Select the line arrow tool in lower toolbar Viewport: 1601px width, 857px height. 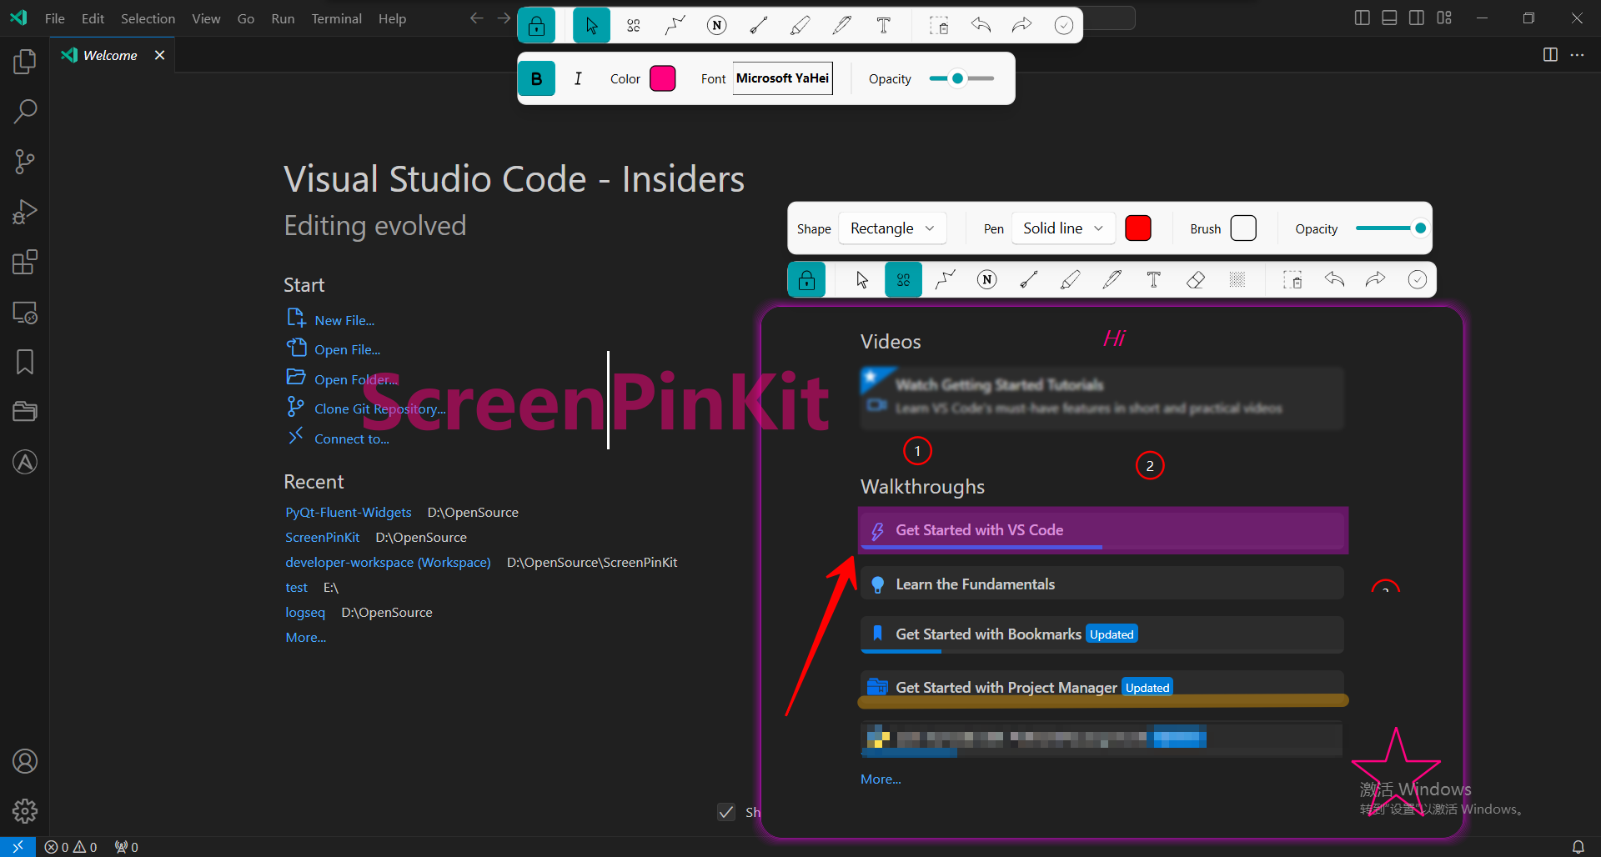tap(1029, 280)
